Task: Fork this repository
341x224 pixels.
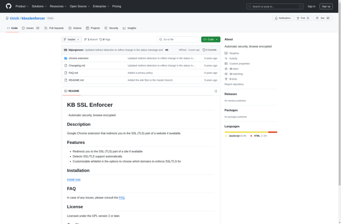Action: (x=303, y=18)
